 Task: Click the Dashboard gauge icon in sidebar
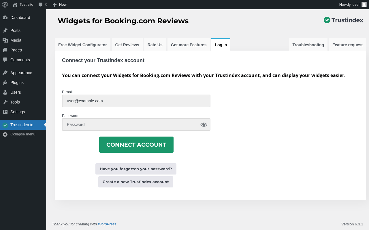coord(5,18)
